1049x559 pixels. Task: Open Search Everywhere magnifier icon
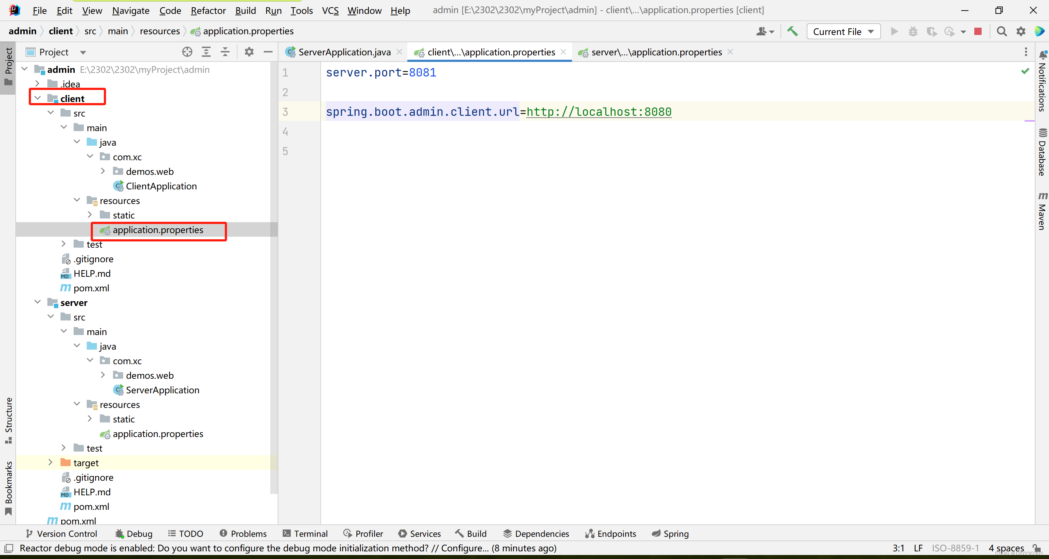pyautogui.click(x=1001, y=31)
